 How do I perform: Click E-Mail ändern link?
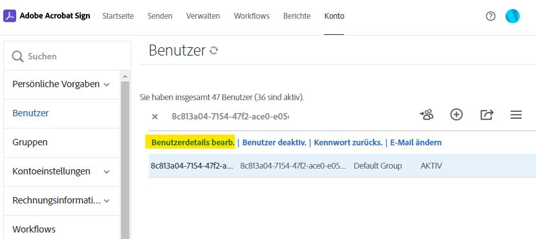pyautogui.click(x=416, y=142)
